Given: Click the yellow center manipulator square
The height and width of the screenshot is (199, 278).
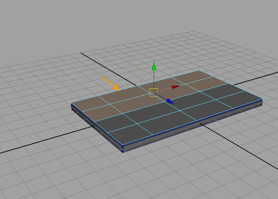Looking at the screenshot, I should click(x=154, y=91).
